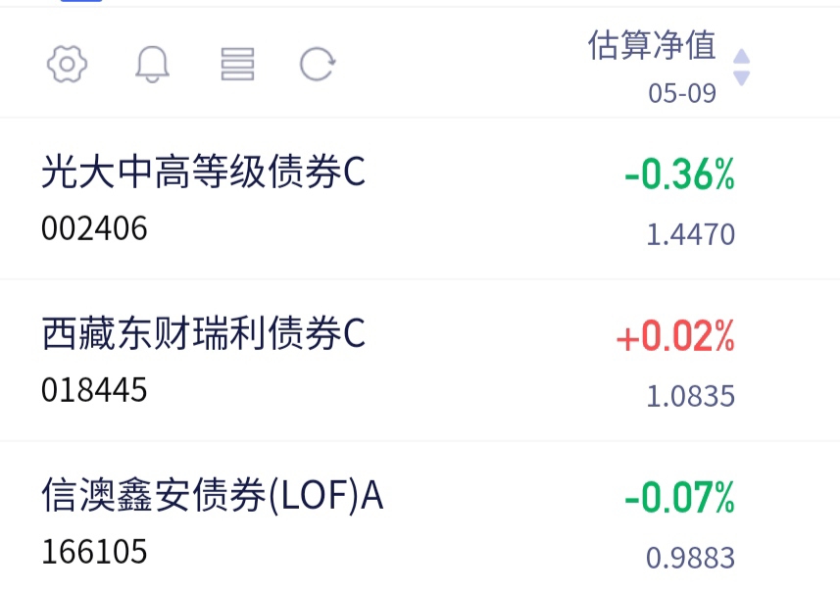Tap the 1.4470 estimated net value
840x594 pixels.
click(691, 234)
